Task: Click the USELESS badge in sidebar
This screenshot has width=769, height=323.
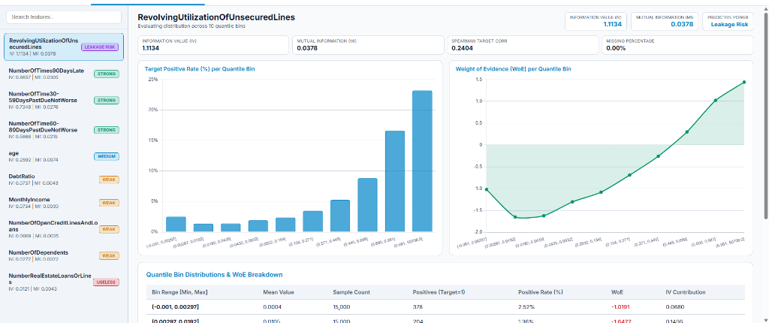Action: tap(107, 282)
